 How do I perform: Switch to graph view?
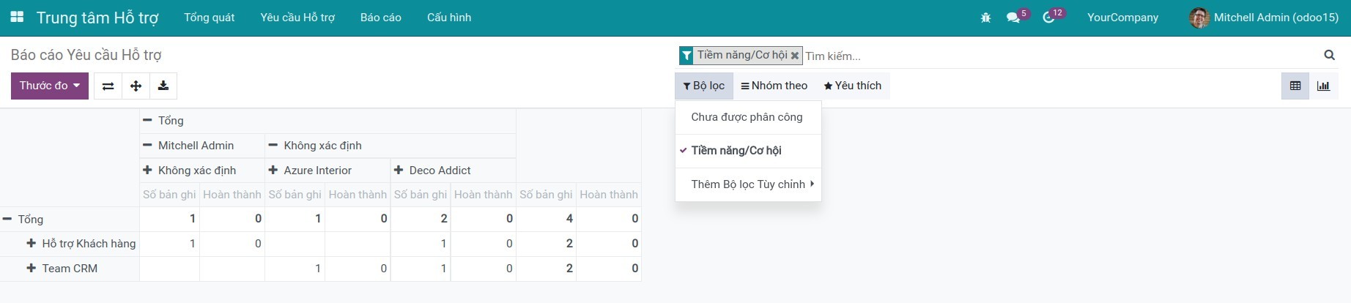(x=1323, y=86)
